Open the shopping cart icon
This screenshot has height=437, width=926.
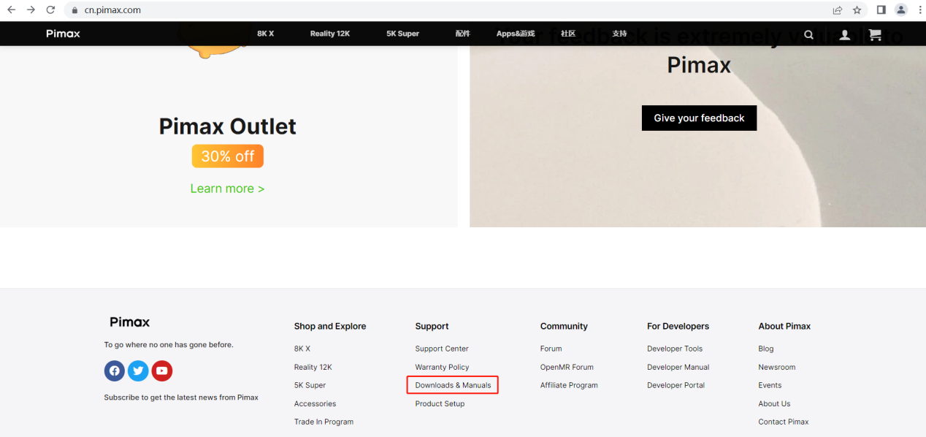tap(874, 34)
